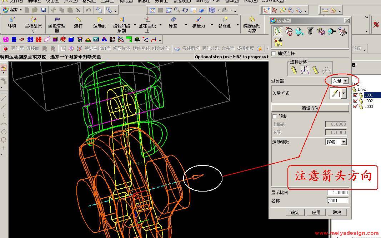This screenshot has width=381, height=238.
Task: Click the 齿轮和齿条副 gear tool
Action: (121, 24)
